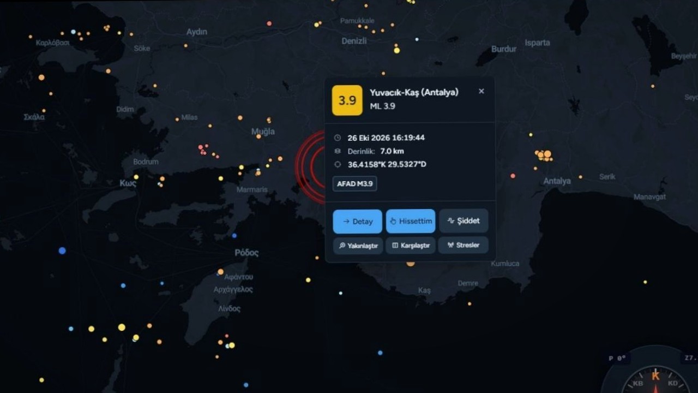Click the Λίνδος label on Rhodes
Viewport: 698px width, 393px height.
pos(229,308)
